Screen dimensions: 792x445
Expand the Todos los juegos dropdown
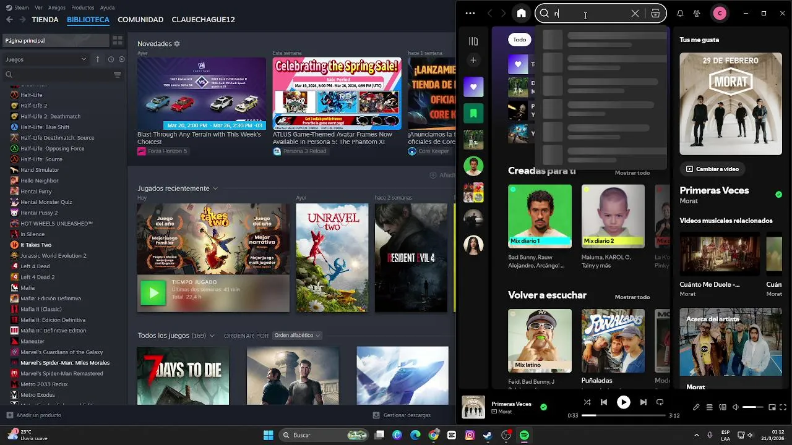pyautogui.click(x=212, y=336)
